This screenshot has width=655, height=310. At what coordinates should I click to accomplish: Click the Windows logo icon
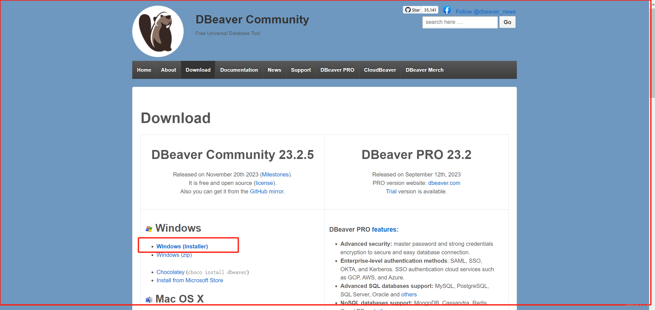[149, 229]
